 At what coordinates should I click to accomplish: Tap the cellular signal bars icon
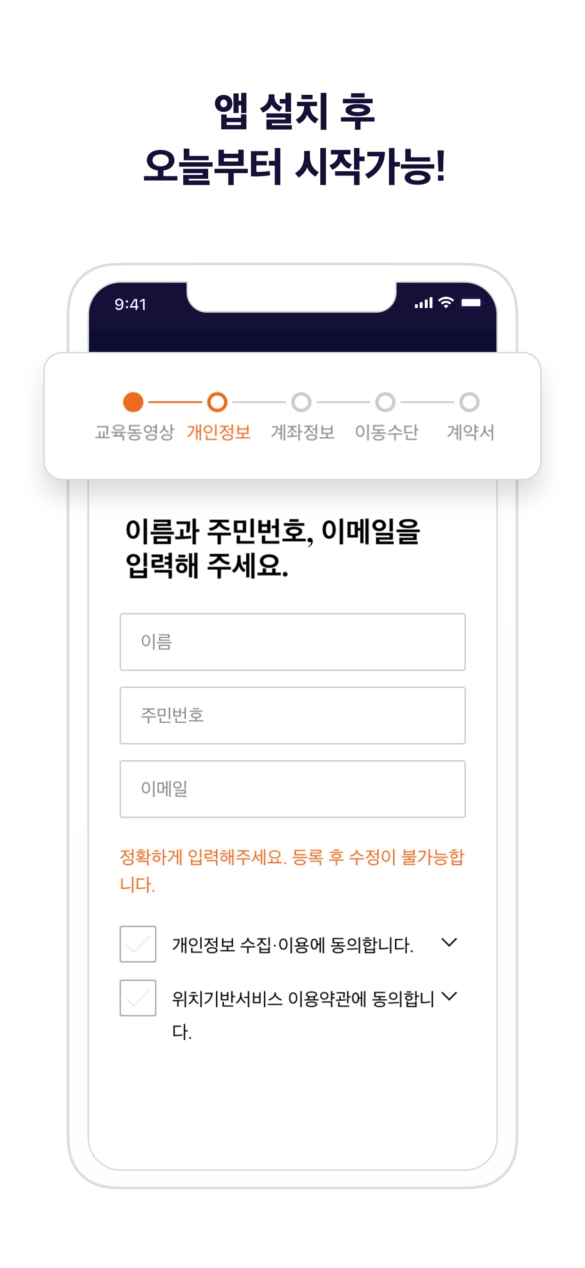pyautogui.click(x=424, y=303)
